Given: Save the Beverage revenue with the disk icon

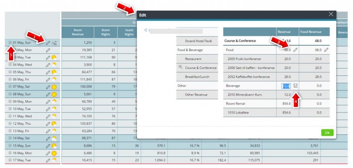Looking at the screenshot, I should [x=295, y=86].
